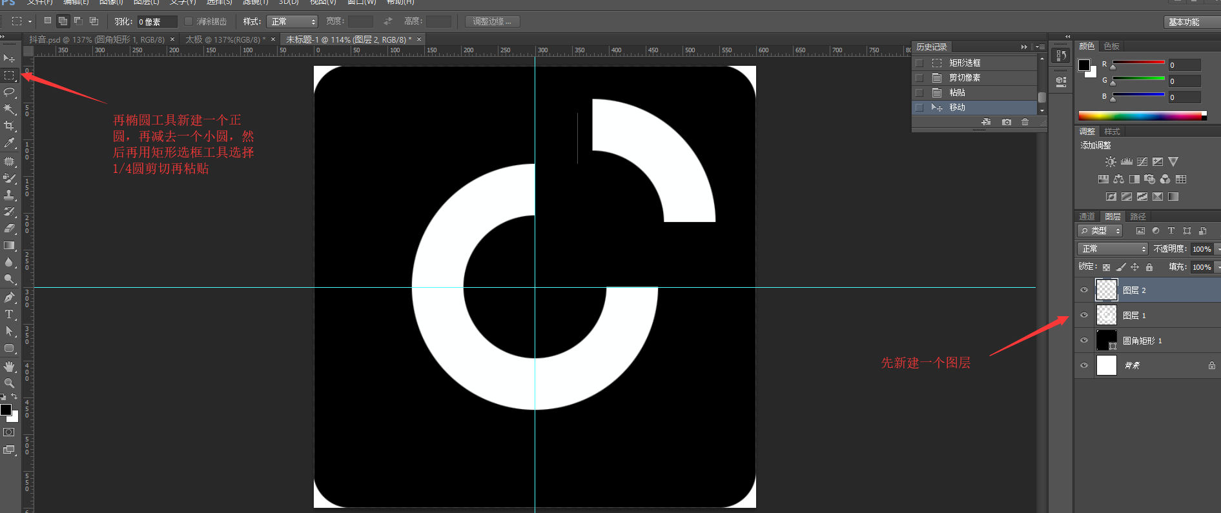Open marquee tool preset picker arrow
This screenshot has width=1221, height=513.
30,21
